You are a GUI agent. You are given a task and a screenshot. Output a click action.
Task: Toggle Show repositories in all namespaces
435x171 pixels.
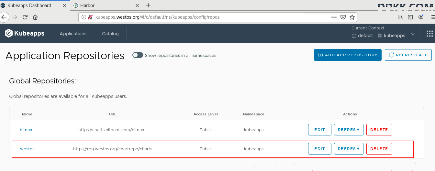point(138,55)
